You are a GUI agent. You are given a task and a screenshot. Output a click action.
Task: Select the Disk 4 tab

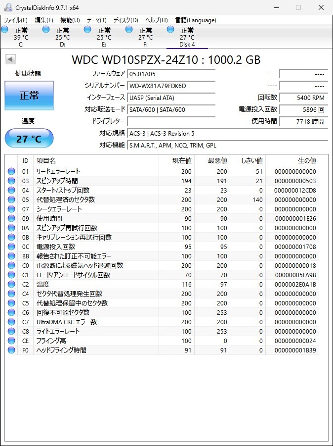[x=187, y=37]
